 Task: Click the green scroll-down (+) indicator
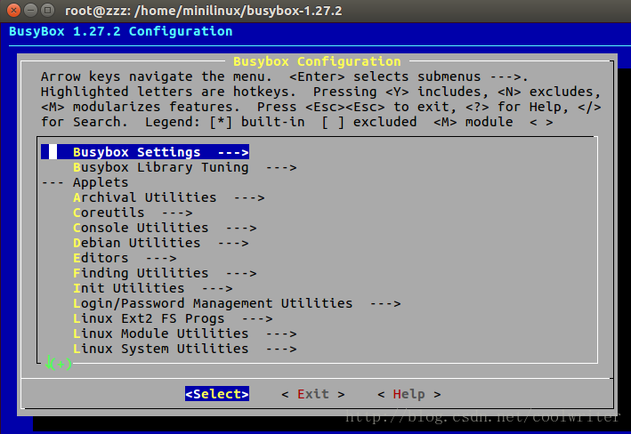[x=59, y=363]
